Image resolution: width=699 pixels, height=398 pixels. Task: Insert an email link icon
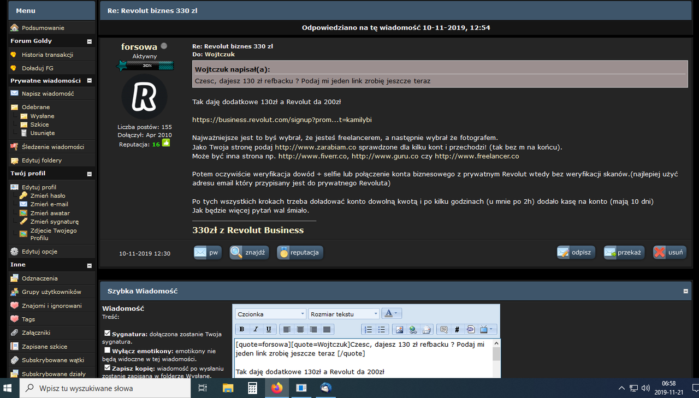point(426,329)
